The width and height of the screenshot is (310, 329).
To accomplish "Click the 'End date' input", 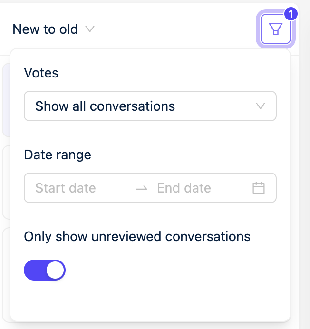I will [x=184, y=188].
